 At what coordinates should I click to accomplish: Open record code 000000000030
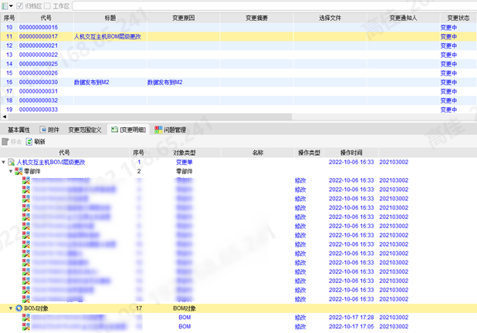tap(38, 82)
